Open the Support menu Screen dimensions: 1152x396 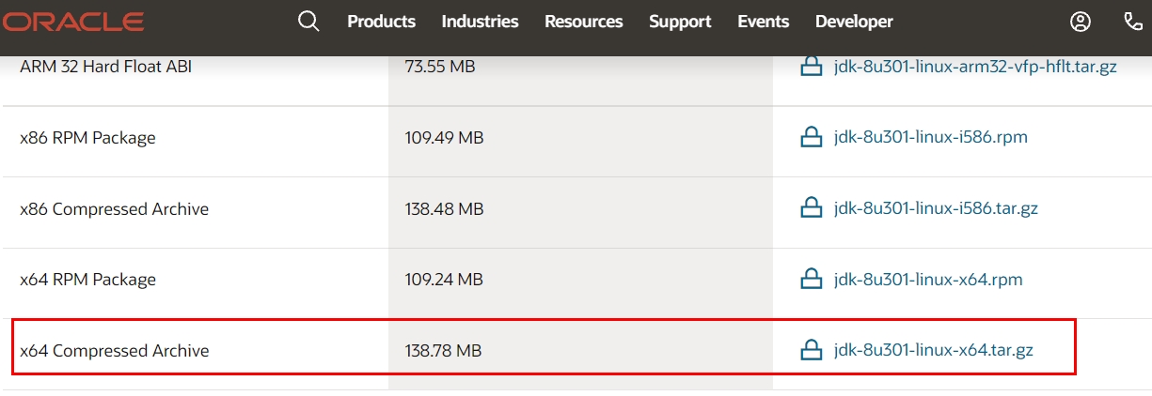(x=680, y=21)
